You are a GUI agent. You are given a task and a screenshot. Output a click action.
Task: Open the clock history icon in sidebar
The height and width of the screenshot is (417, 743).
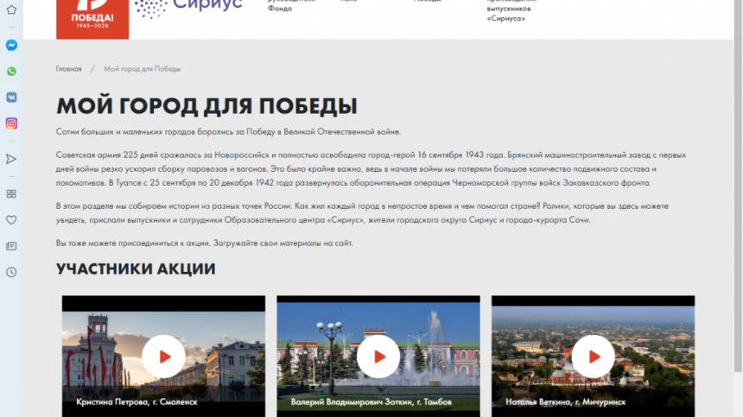[11, 272]
